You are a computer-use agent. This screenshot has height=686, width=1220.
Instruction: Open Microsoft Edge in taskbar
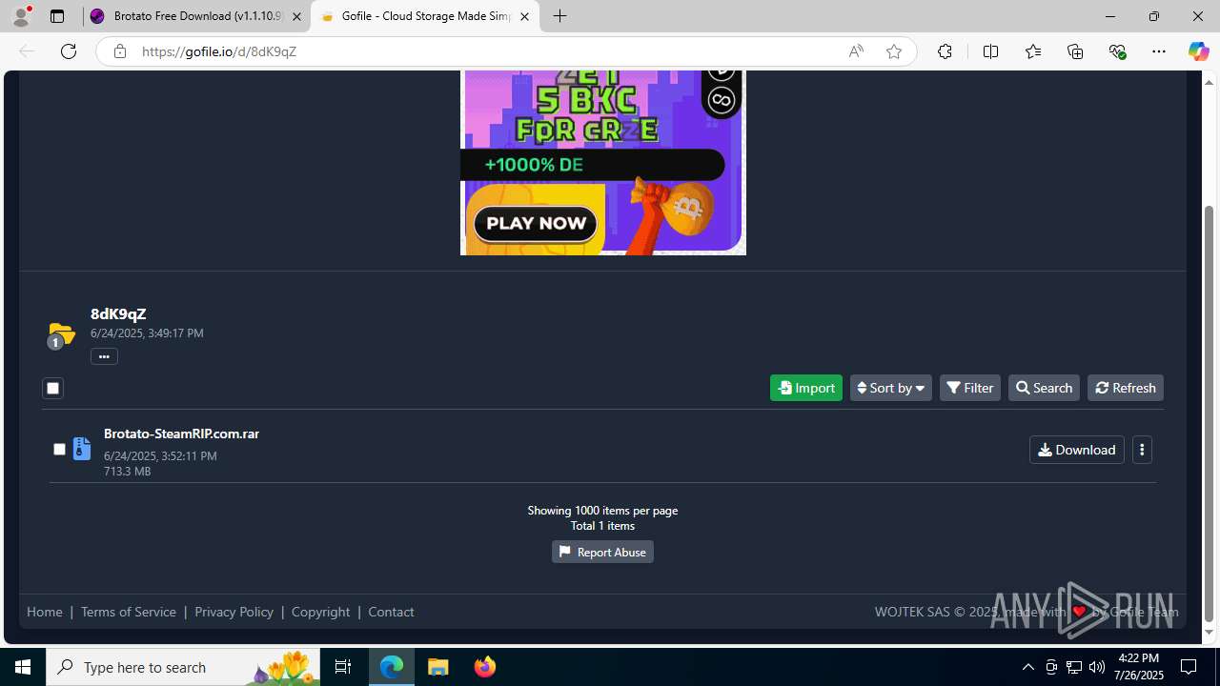click(392, 667)
